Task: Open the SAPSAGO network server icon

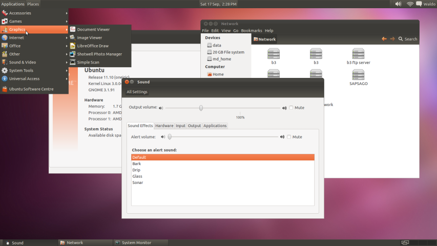Action: click(x=358, y=75)
